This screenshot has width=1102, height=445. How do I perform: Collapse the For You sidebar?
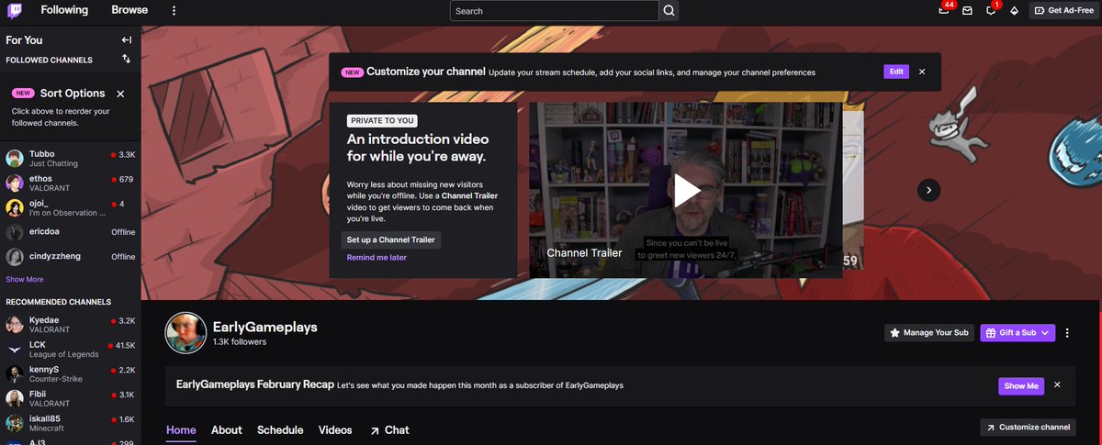click(127, 39)
